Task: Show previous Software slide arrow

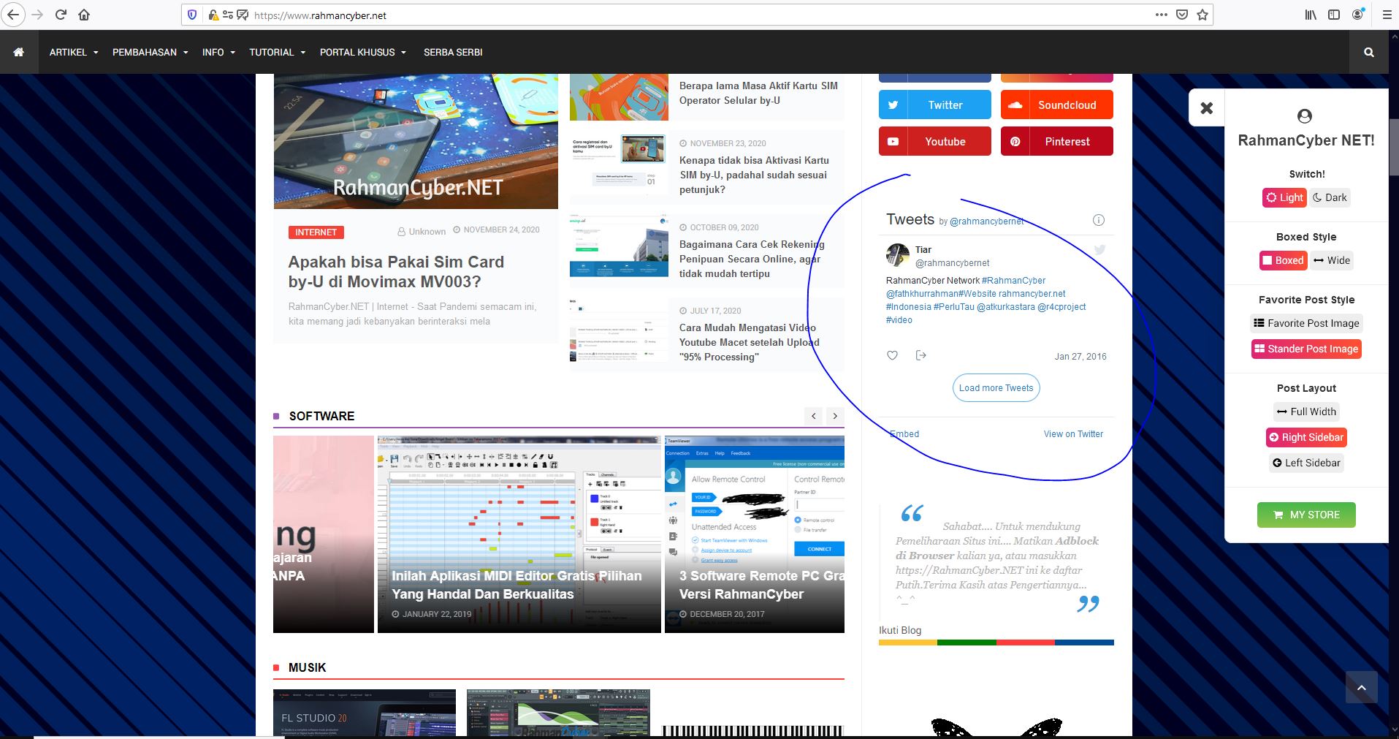Action: tap(814, 416)
